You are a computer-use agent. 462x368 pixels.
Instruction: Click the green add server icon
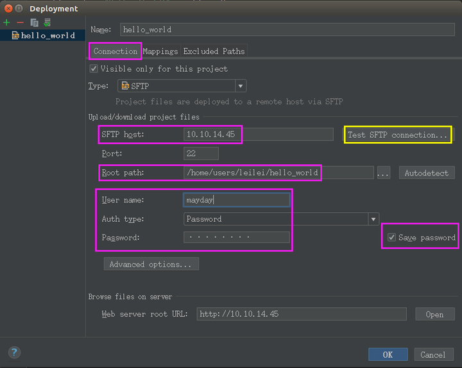7,22
